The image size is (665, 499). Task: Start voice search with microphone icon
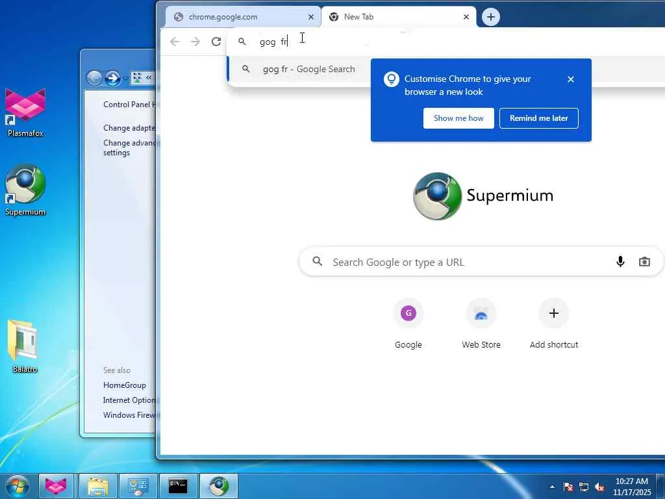click(x=620, y=262)
